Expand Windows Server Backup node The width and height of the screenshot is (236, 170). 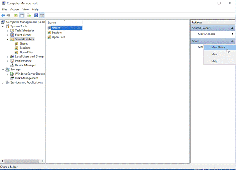click(x=7, y=74)
